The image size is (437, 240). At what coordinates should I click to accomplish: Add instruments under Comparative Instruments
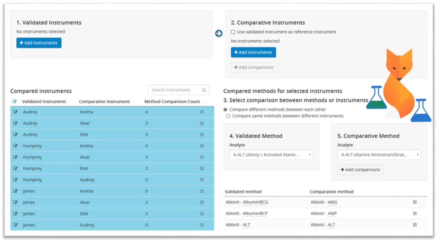(x=253, y=52)
